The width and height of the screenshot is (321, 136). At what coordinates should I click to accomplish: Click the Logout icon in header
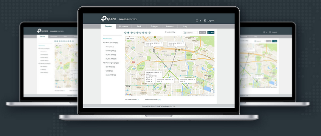205,21
